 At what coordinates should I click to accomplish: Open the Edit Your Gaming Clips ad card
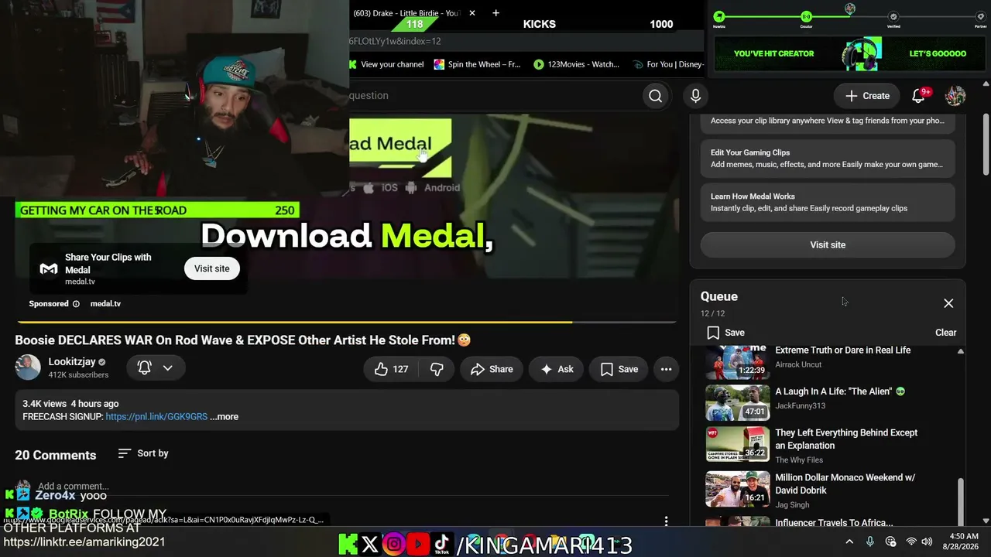pos(828,159)
